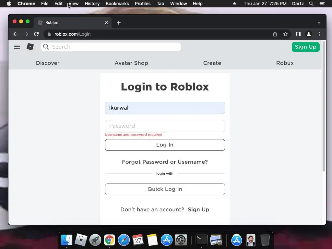The image size is (332, 249).
Task: Open Launchpad rocket icon in the Dock
Action: 95,240
